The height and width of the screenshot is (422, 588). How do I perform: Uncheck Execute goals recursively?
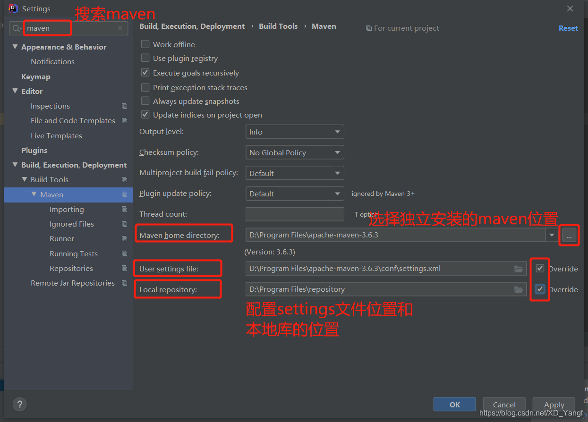coord(145,73)
